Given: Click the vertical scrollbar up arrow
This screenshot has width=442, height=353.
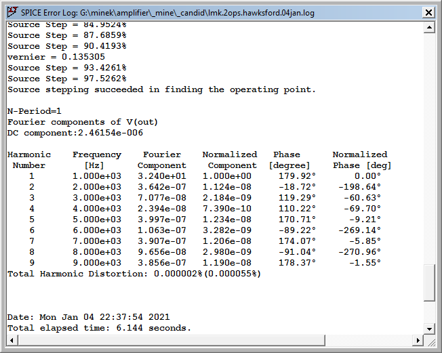Looking at the screenshot, I should pyautogui.click(x=429, y=27).
